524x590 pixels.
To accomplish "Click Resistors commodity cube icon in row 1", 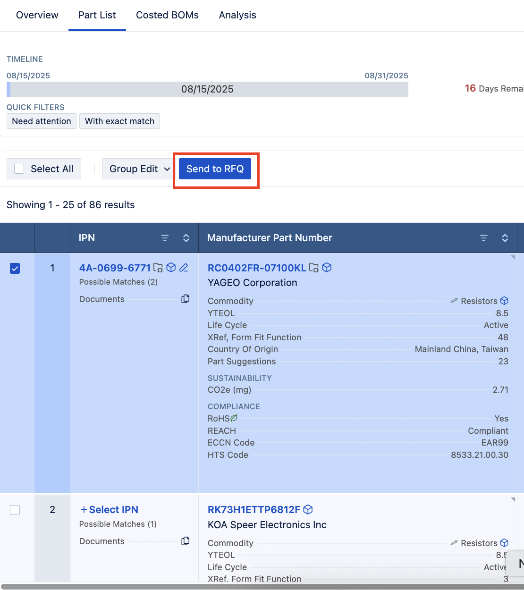I will tap(504, 301).
